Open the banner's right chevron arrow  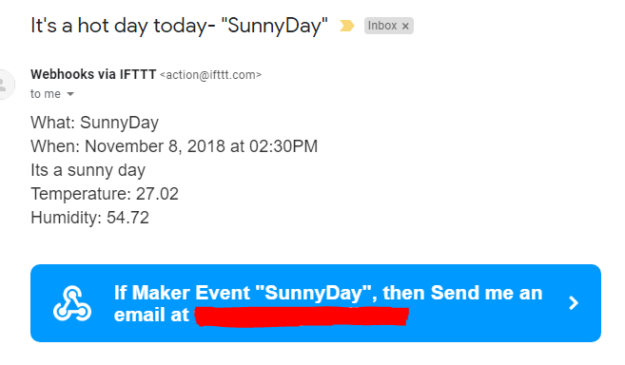click(x=574, y=303)
